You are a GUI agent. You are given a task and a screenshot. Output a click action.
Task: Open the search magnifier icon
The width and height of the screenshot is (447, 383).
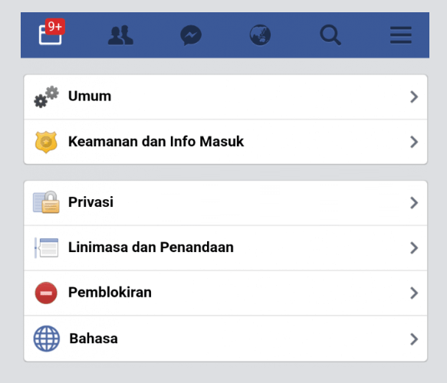pos(330,35)
